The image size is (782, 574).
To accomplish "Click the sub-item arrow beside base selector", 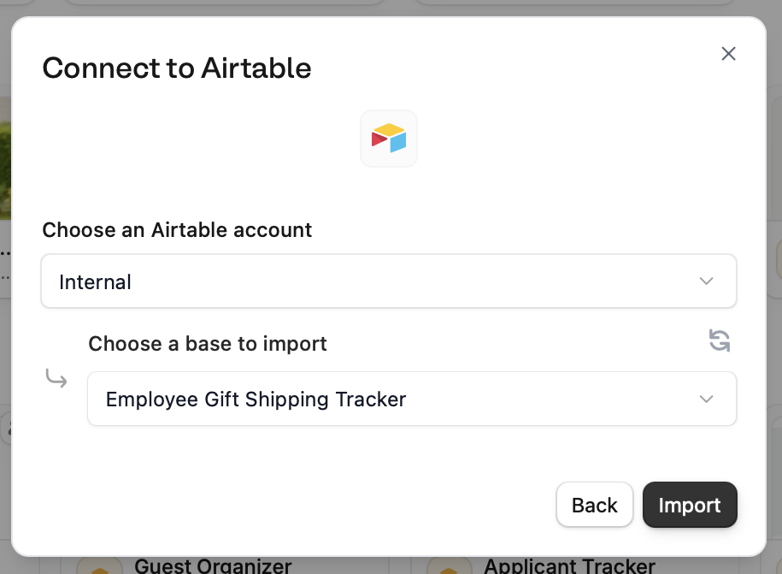I will pyautogui.click(x=56, y=378).
